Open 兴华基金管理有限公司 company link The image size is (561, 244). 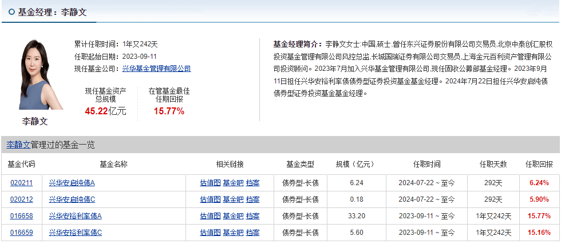[x=156, y=69]
